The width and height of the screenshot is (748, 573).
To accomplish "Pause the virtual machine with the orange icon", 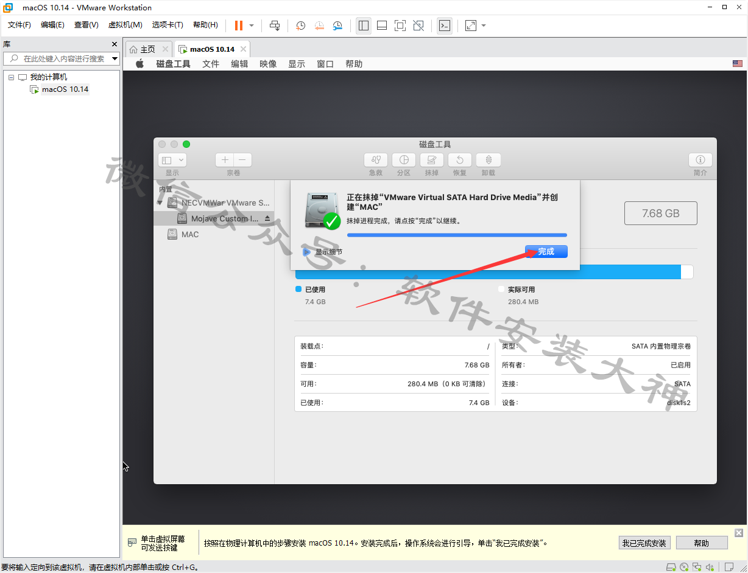I will point(239,26).
